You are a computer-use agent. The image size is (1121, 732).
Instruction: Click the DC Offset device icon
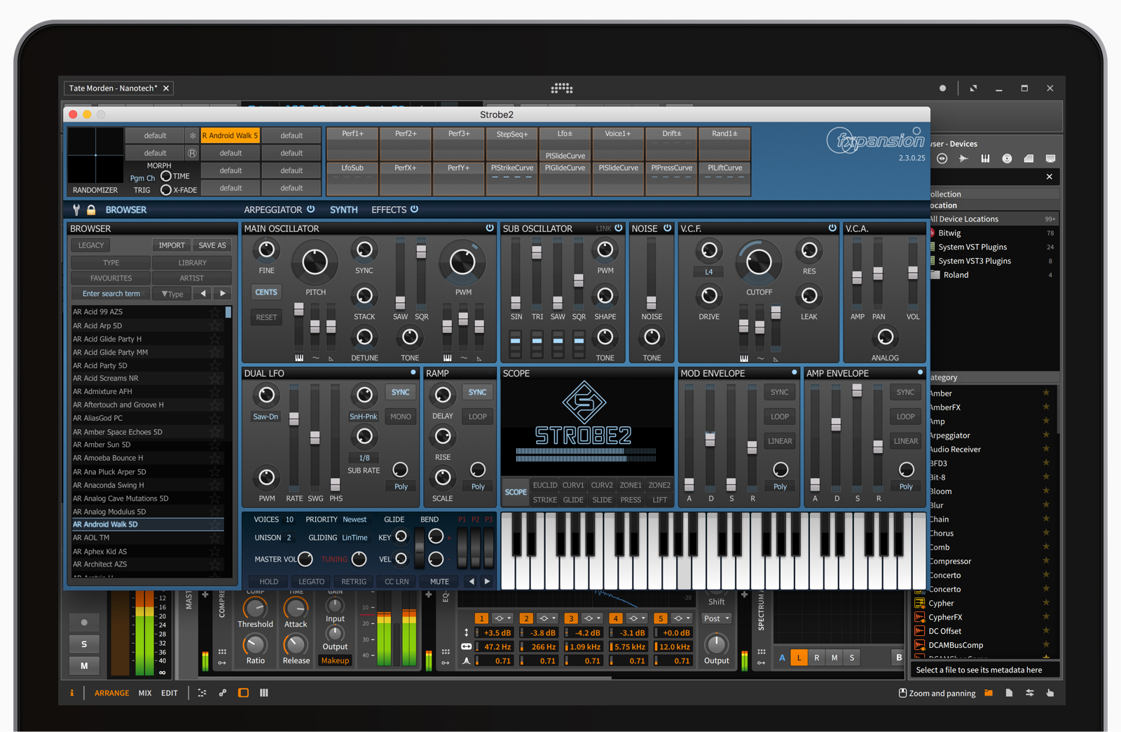(919, 631)
